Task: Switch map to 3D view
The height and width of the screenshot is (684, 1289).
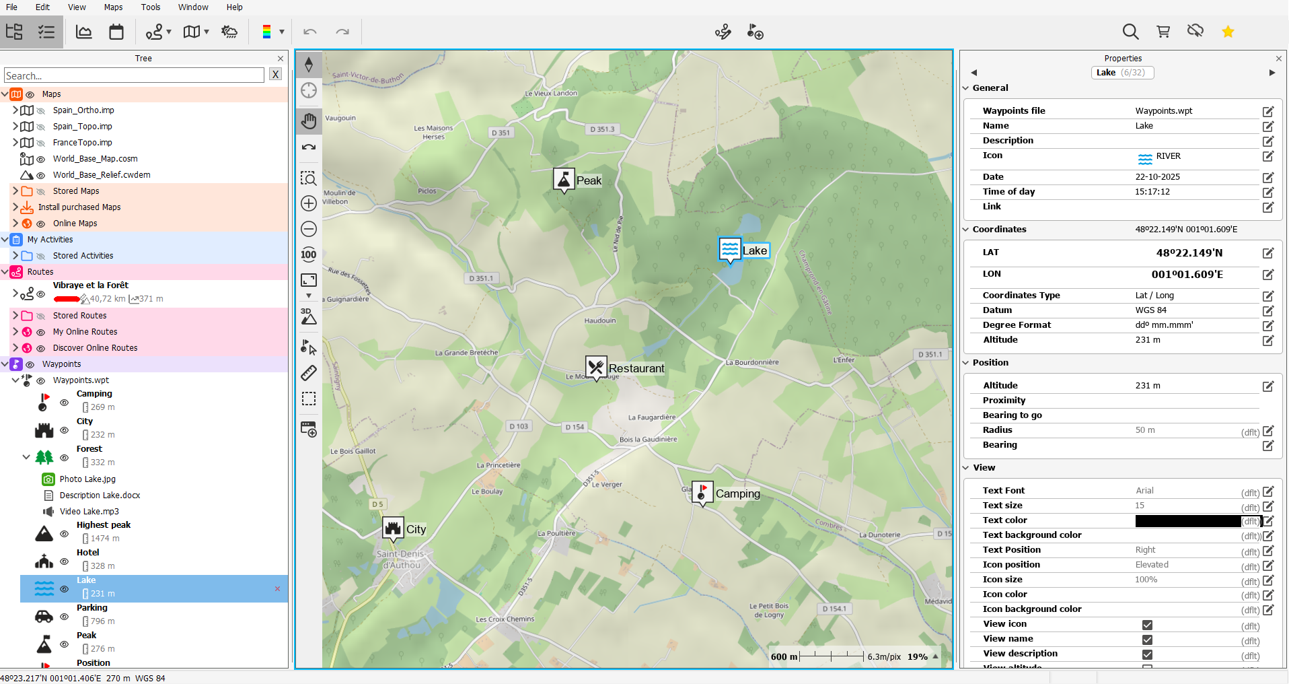Action: (309, 316)
